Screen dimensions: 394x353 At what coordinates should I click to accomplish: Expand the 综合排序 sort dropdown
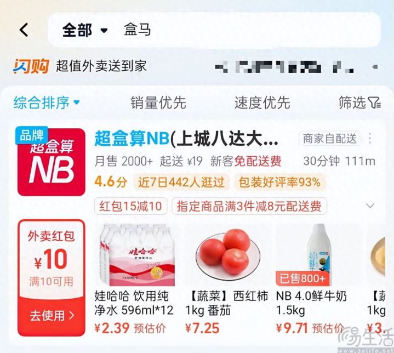point(47,103)
